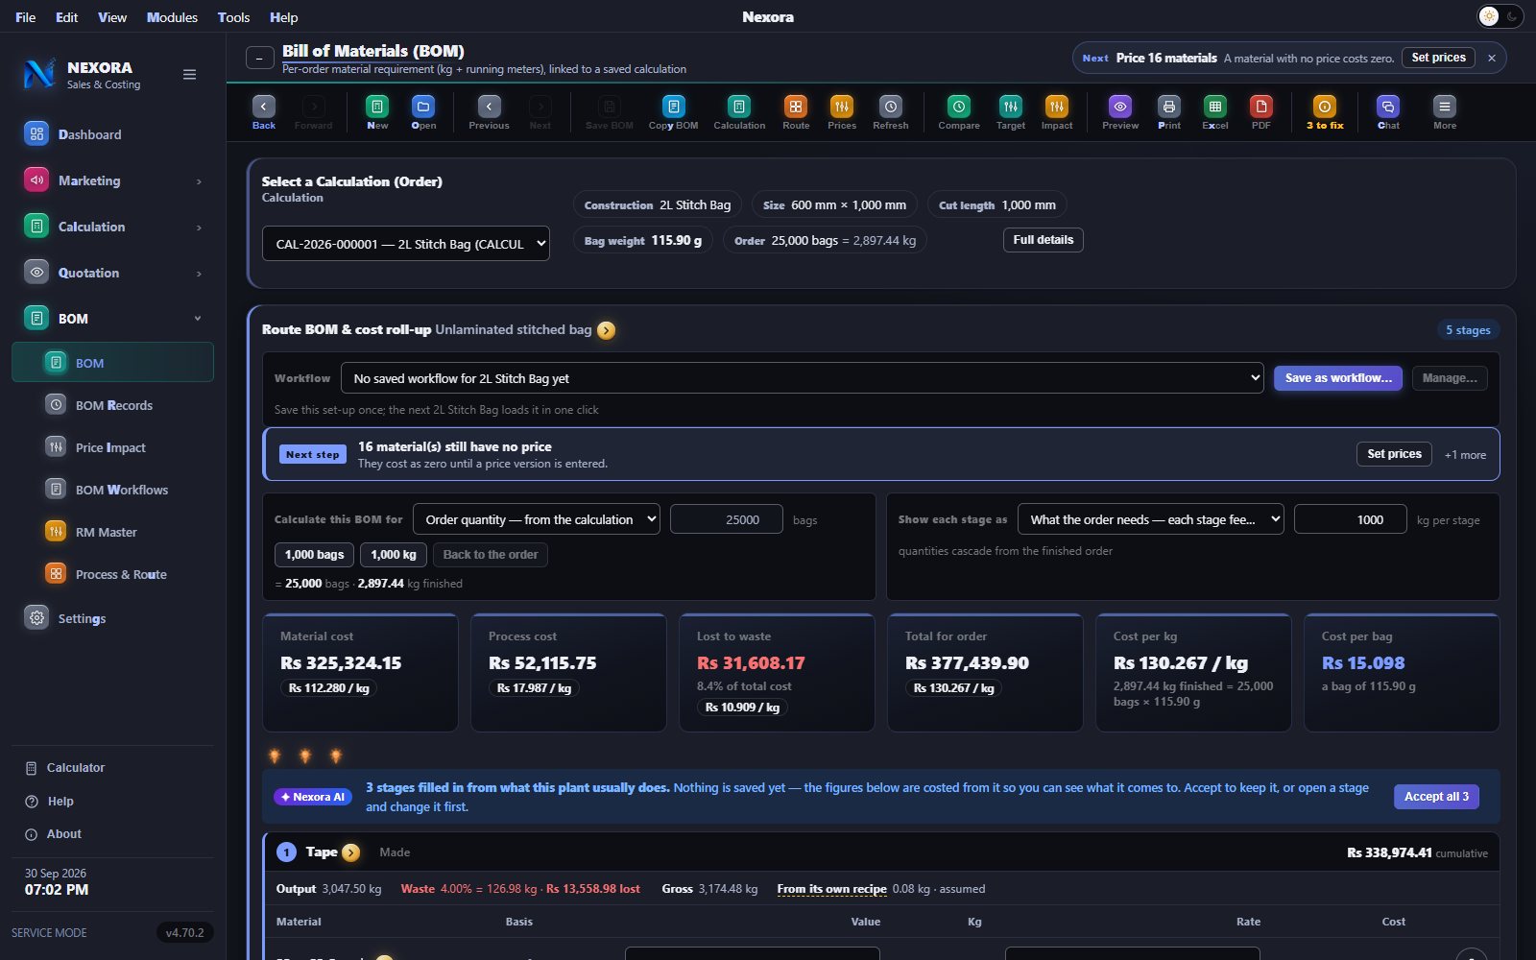Open the calculation order dropdown CAL-2026-000001
Viewport: 1536px width, 960px height.
click(406, 244)
